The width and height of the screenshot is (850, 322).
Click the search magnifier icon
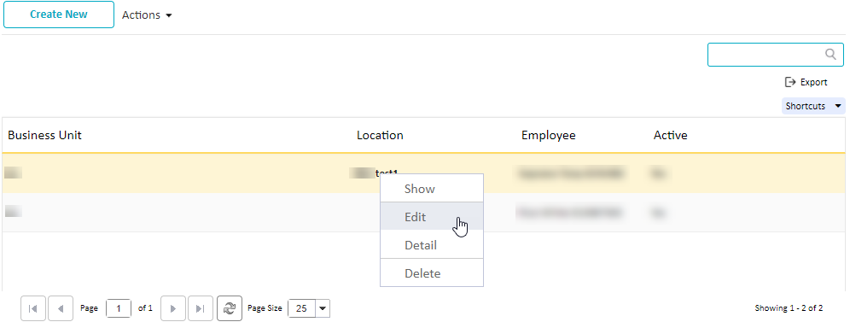click(x=830, y=54)
